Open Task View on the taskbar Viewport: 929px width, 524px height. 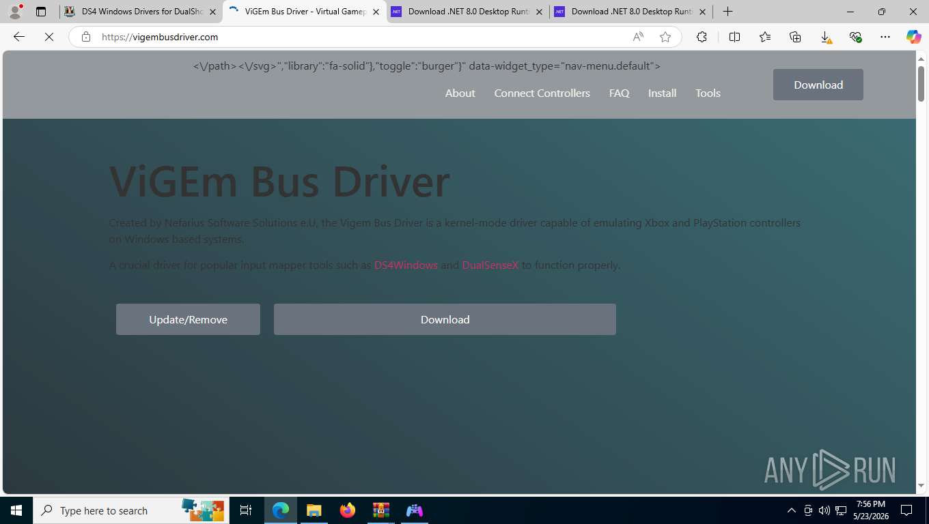point(246,510)
